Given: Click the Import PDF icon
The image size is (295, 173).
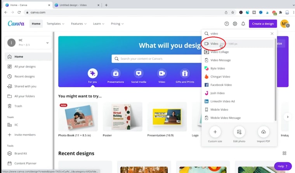Looking at the screenshot, I should 264,132.
